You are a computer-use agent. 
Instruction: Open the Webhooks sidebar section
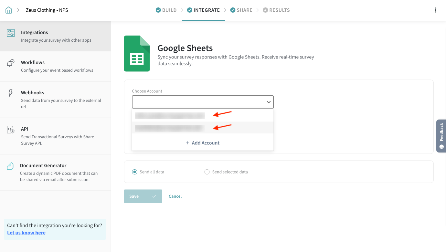point(55,100)
